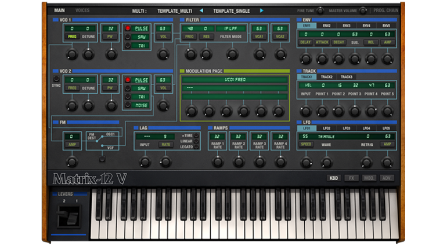Screen dimensions: 447x246
Task: Click the last modulation page knob
Action: click(278, 111)
